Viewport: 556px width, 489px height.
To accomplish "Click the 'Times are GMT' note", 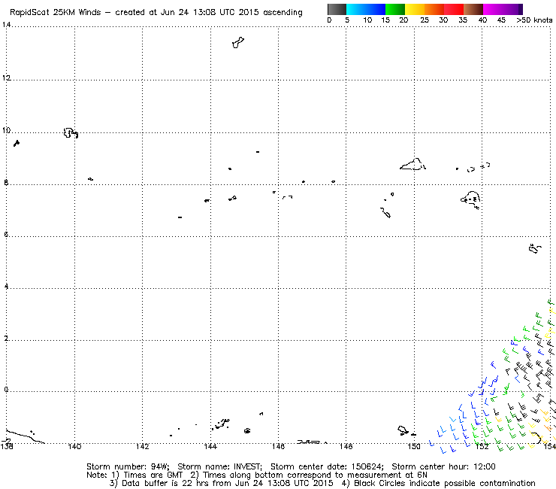I will coord(153,475).
